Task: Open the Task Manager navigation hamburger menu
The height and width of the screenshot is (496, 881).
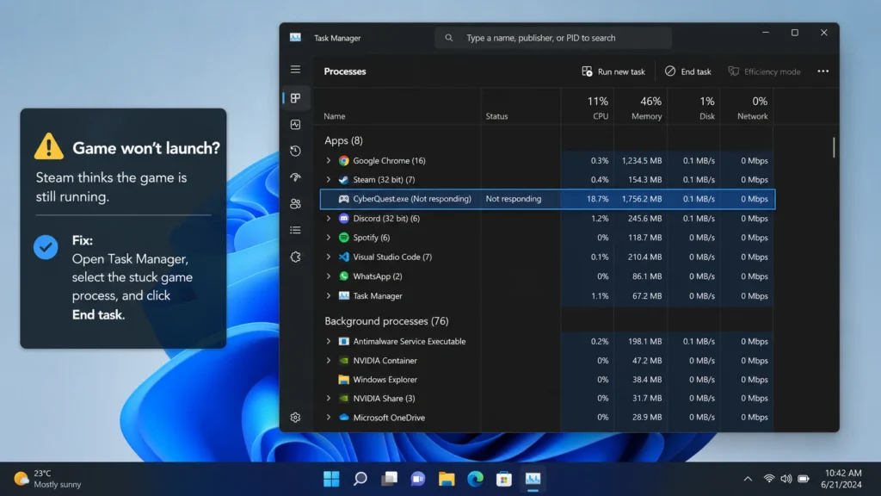Action: click(295, 69)
